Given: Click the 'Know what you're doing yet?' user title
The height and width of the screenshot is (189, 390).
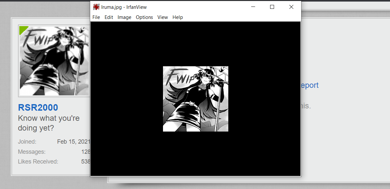Looking at the screenshot, I should click(49, 123).
